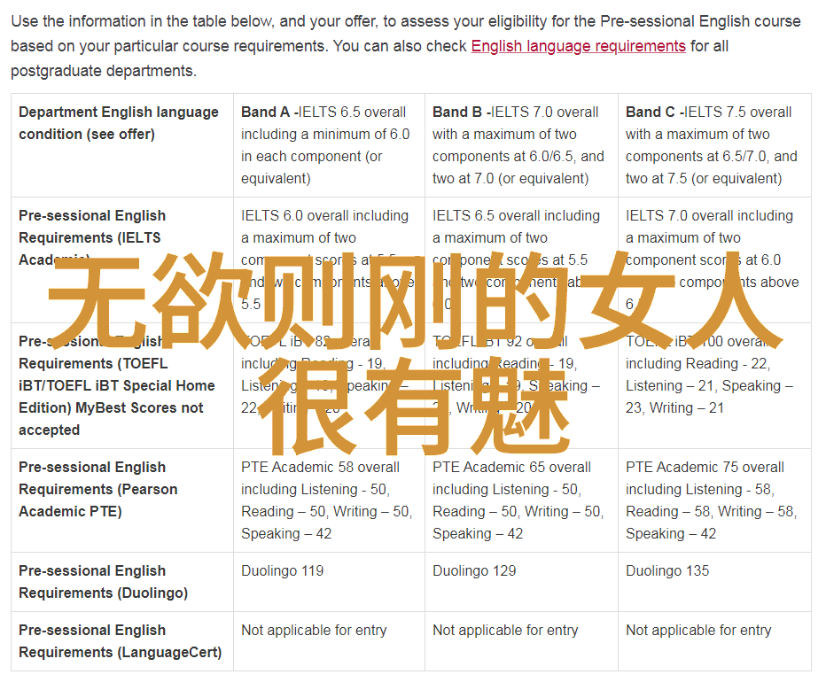Click the 'Pre-sessional English Requirements (LanguageCert)' row label
The height and width of the screenshot is (682, 826).
(122, 641)
